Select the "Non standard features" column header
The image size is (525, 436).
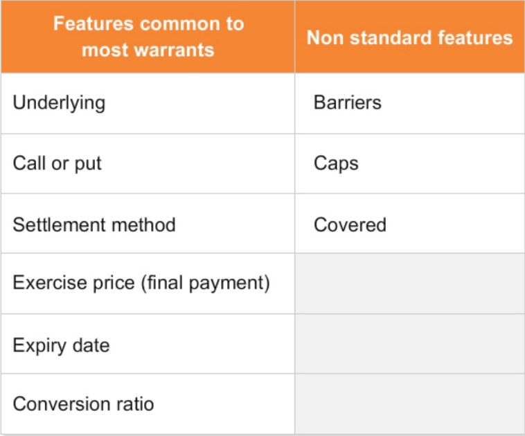tap(409, 37)
